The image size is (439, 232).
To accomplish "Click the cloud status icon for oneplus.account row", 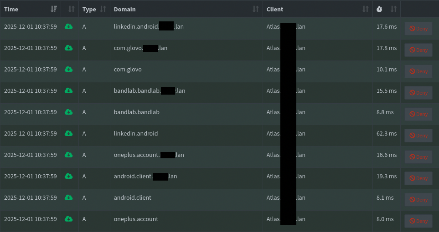I will pyautogui.click(x=69, y=219).
